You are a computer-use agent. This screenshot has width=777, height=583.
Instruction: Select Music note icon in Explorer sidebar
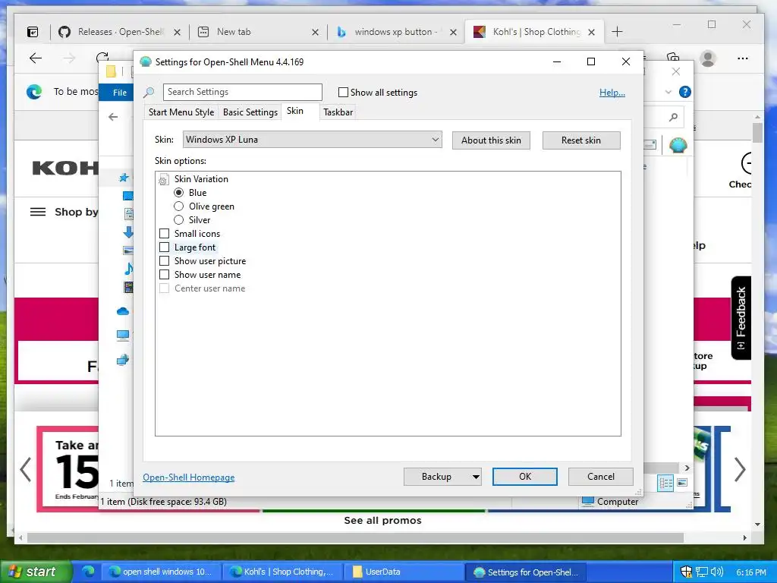point(128,269)
